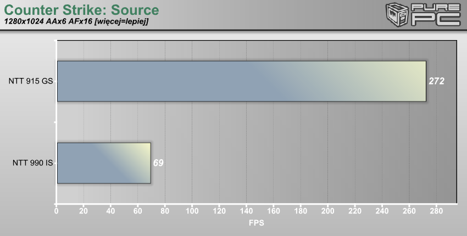Screen dimensions: 467x236
Task: Click the 0 axis tick label
Action: pos(56,211)
